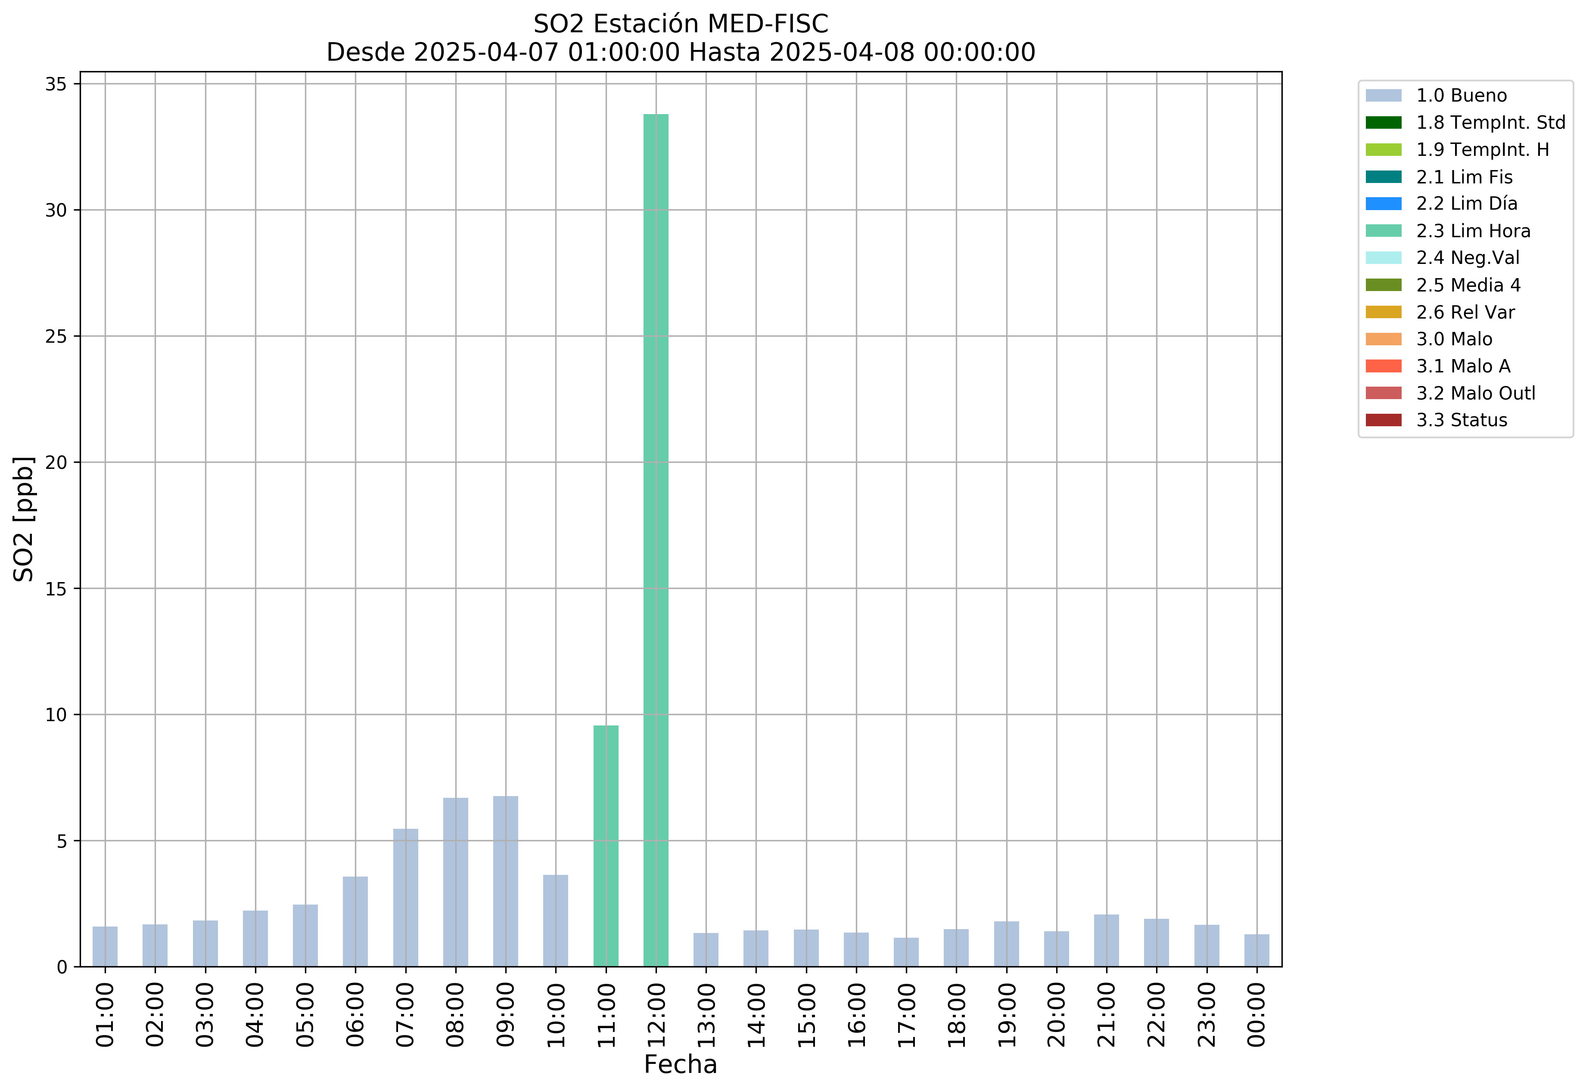
Task: Click the '5' y-axis tick label
Action: pyautogui.click(x=62, y=841)
